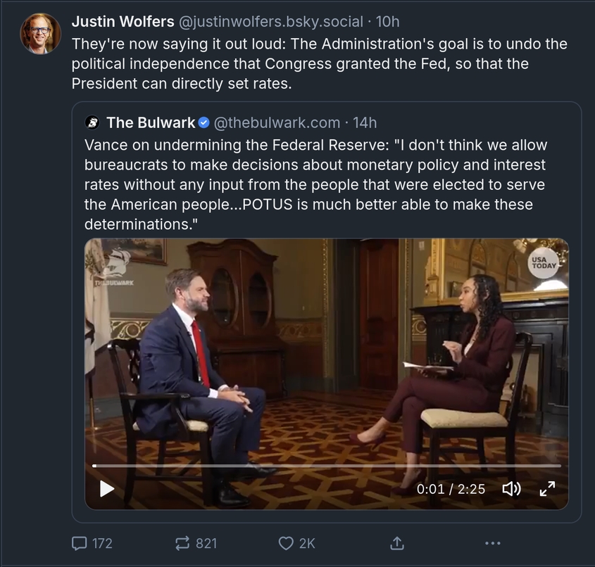Open Justin Wolfers display name link
The height and width of the screenshot is (567, 595).
click(x=123, y=22)
